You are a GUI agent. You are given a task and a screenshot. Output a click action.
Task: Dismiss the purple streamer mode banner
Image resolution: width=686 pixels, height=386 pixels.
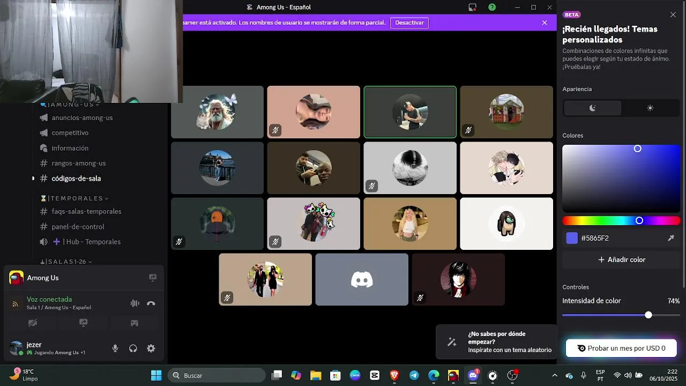545,23
